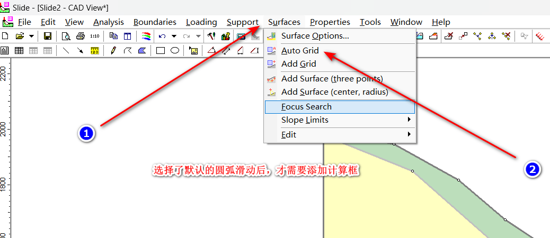Open the Properties menu
The image size is (550, 238).
(330, 22)
